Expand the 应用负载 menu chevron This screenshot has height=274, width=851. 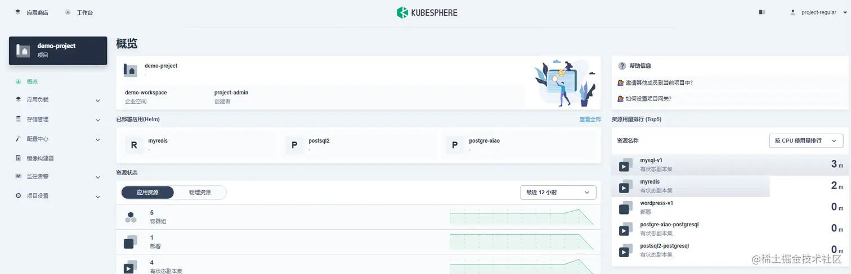tap(98, 101)
